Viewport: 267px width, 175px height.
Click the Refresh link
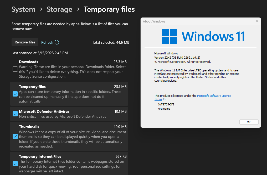click(47, 42)
